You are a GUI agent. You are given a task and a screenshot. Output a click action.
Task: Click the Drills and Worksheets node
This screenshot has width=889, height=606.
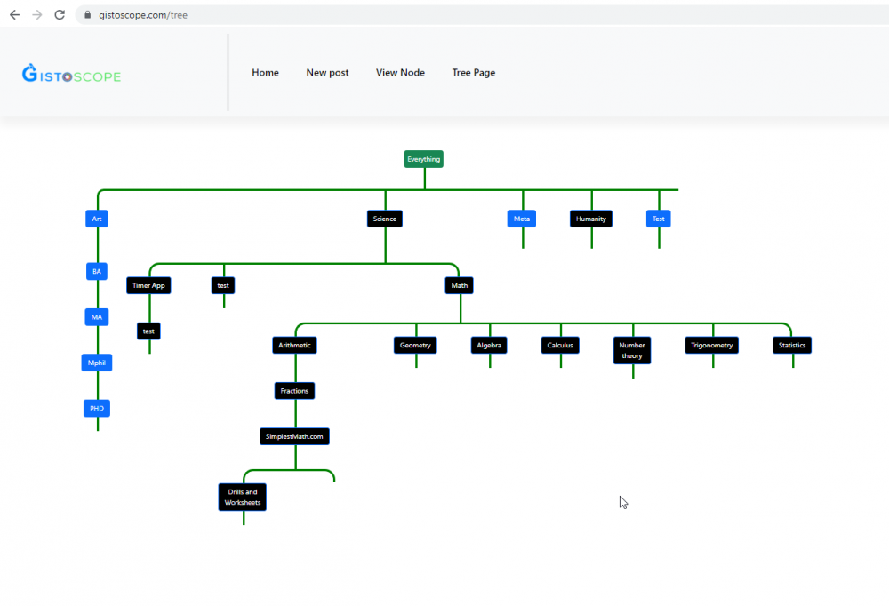(x=242, y=497)
